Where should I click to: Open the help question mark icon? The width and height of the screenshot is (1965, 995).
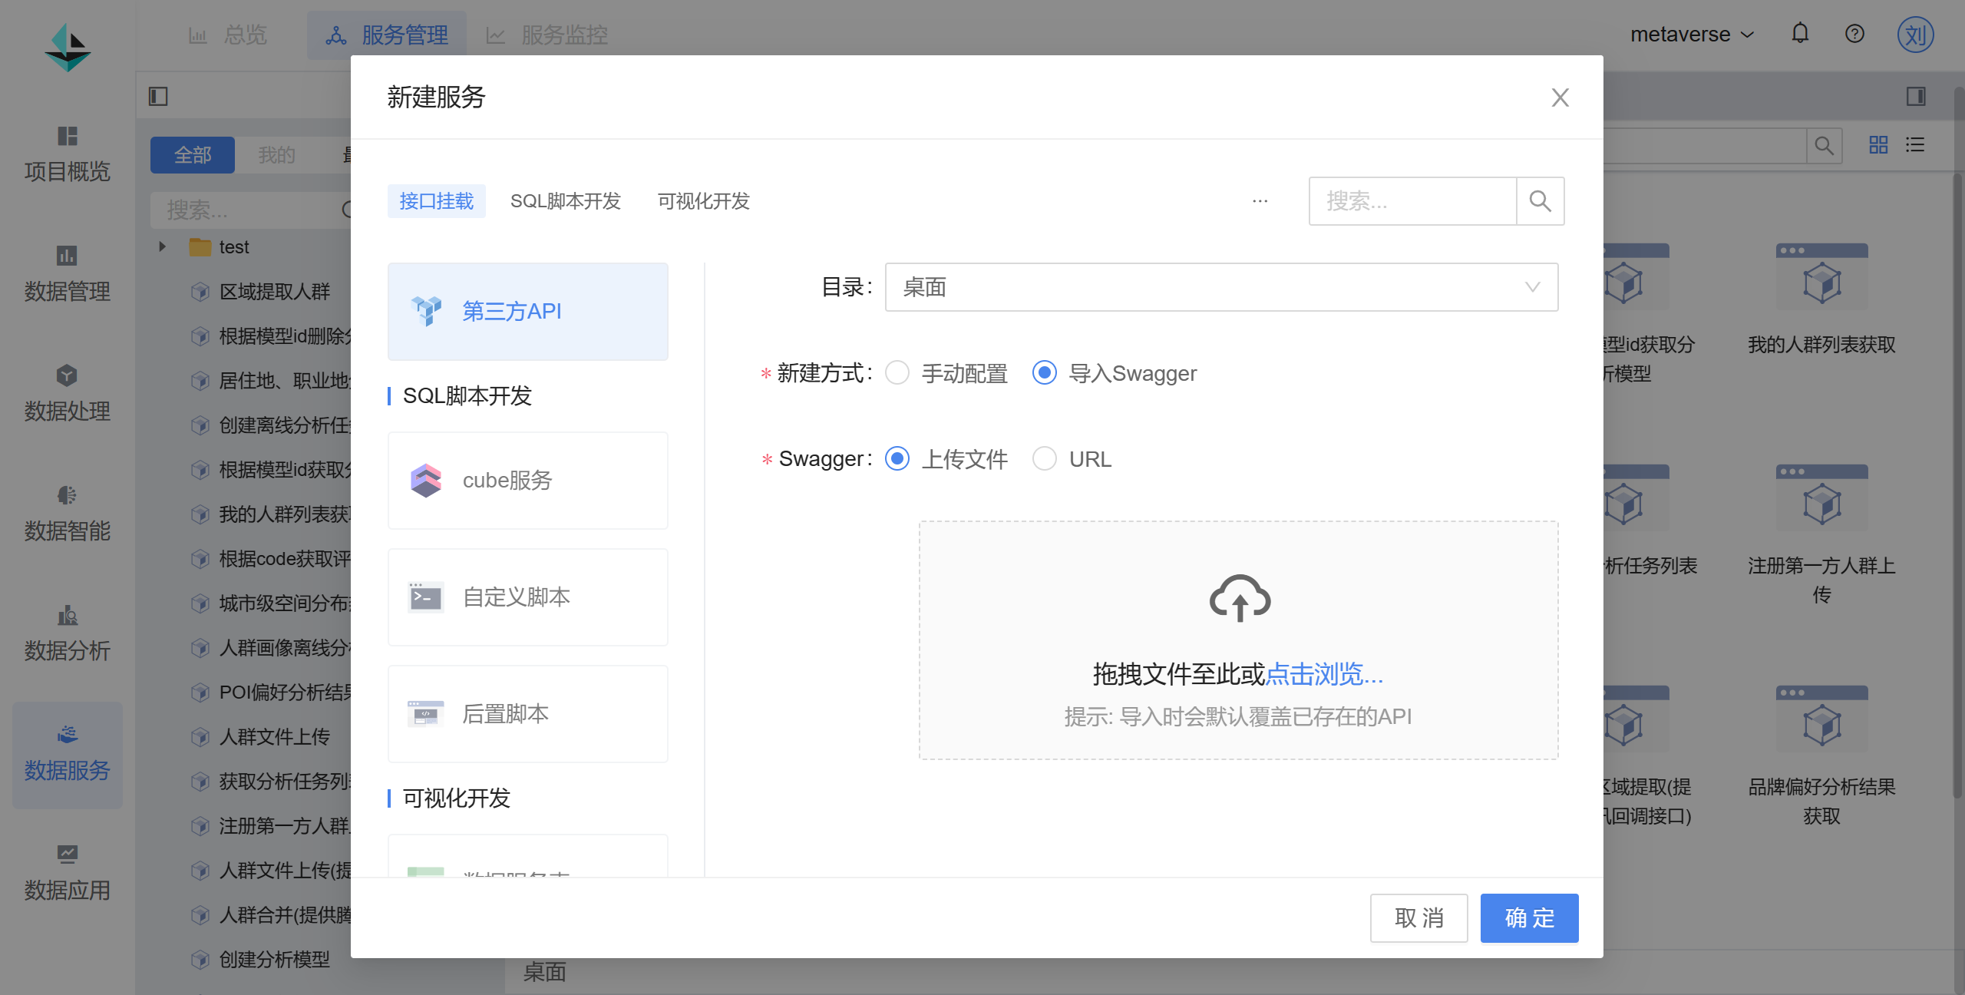(1854, 34)
